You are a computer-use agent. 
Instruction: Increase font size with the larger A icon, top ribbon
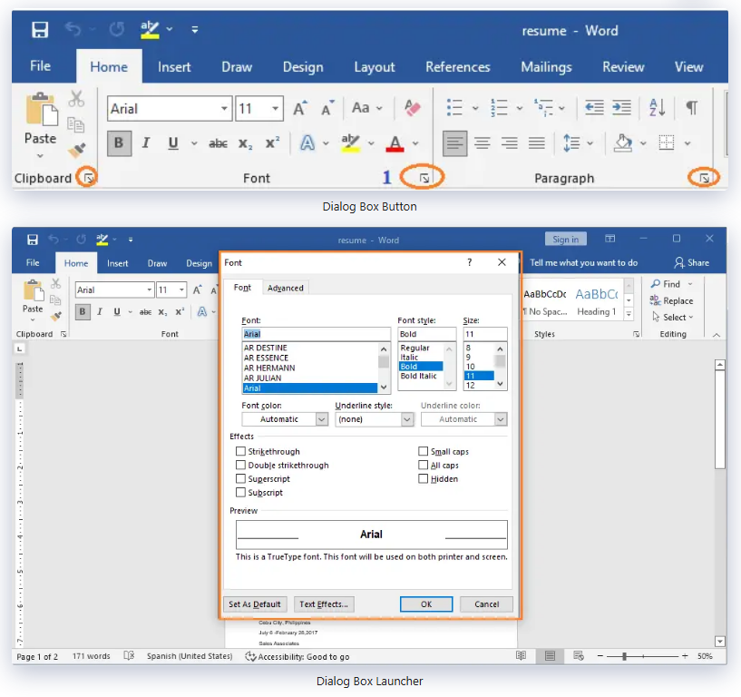[x=300, y=108]
